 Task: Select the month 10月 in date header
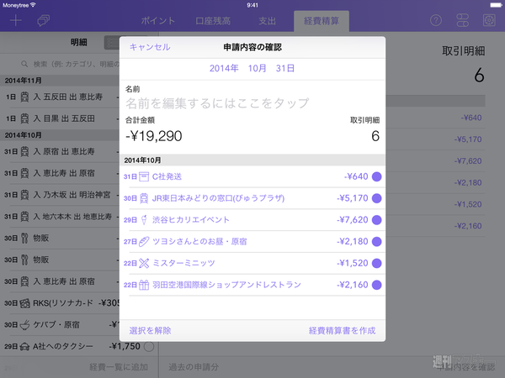pos(257,68)
